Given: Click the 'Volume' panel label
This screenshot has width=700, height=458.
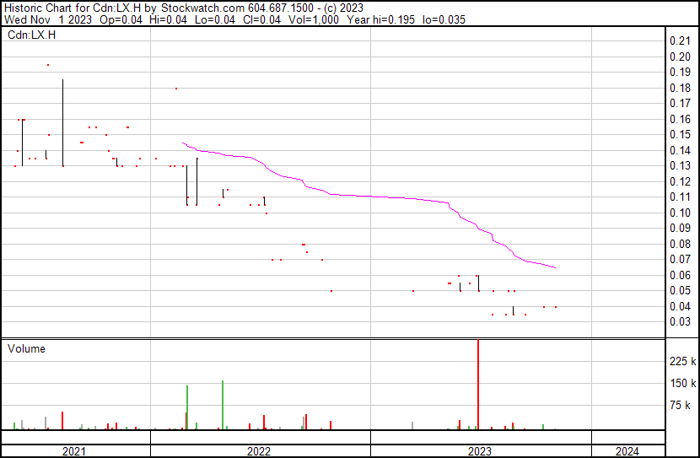Looking at the screenshot, I should point(26,348).
